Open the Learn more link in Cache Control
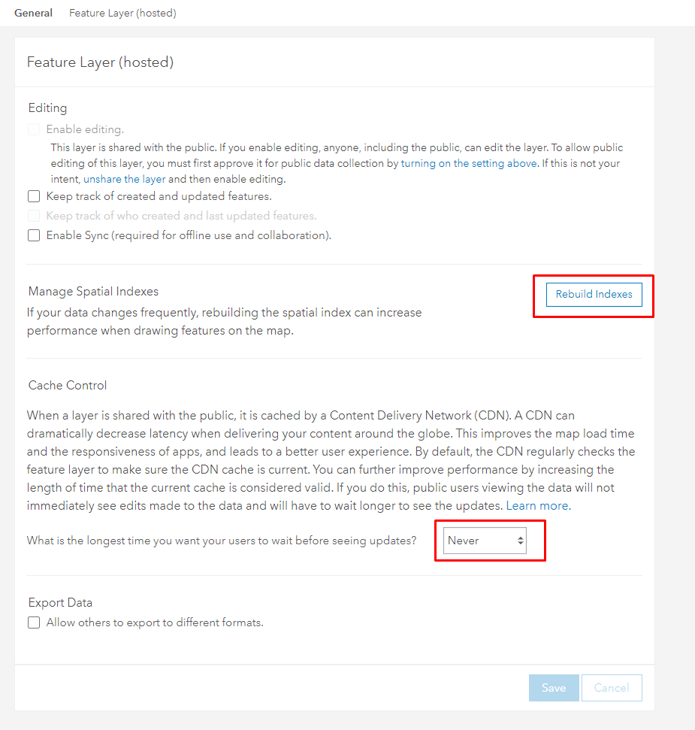The width and height of the screenshot is (695, 730). (x=538, y=506)
